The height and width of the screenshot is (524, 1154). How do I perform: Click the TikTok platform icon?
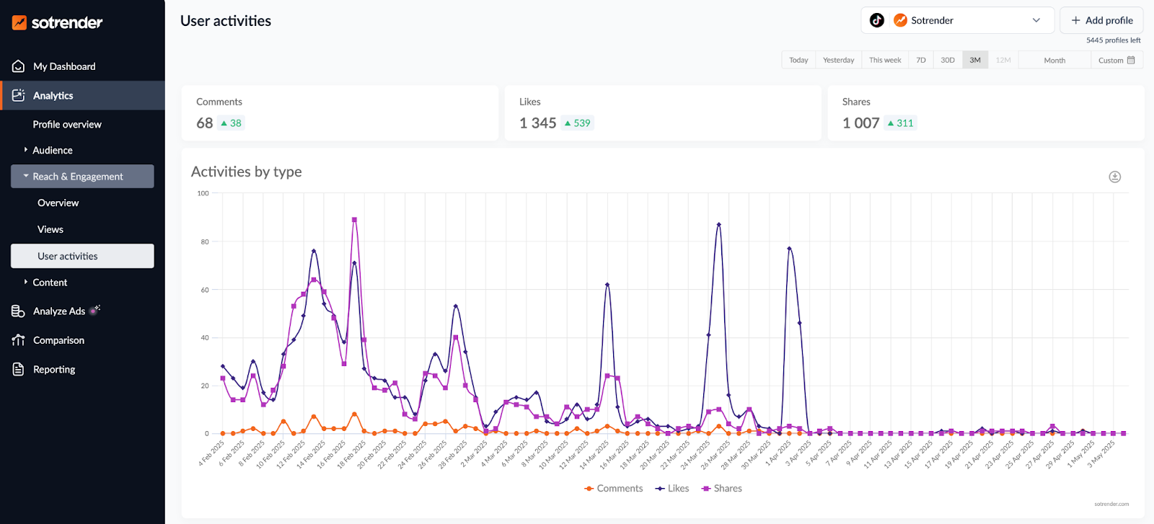(x=877, y=20)
